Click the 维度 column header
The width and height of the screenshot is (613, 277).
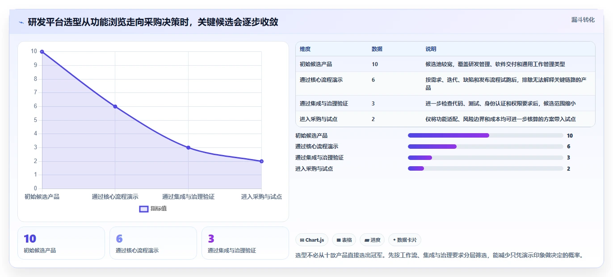pyautogui.click(x=305, y=49)
